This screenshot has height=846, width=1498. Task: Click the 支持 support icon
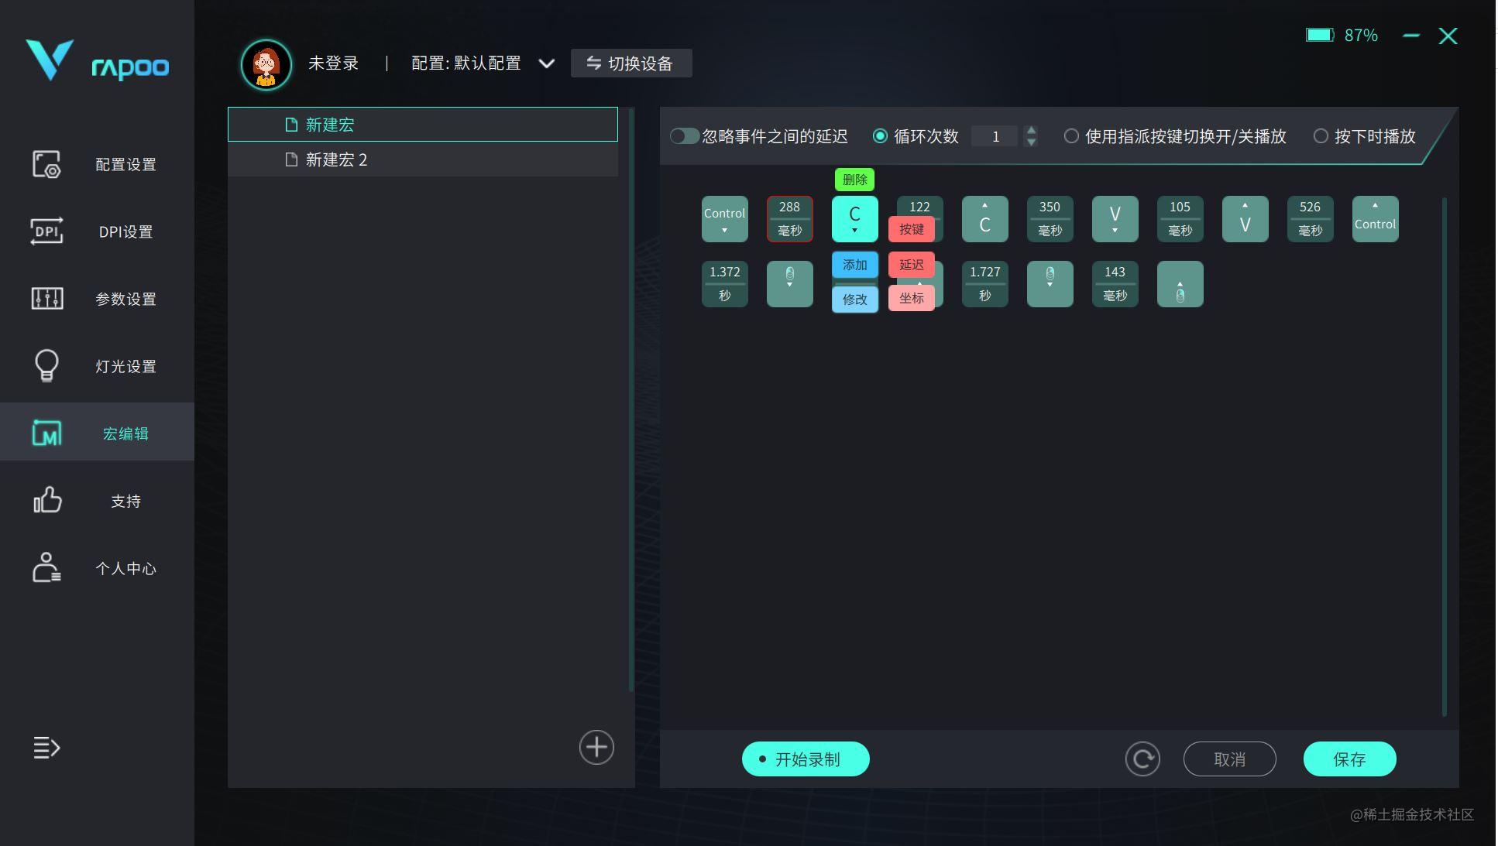(46, 500)
